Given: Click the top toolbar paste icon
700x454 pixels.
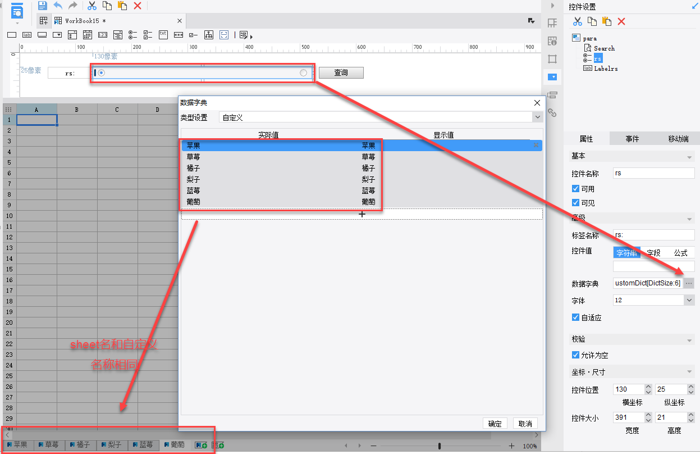Looking at the screenshot, I should 122,6.
